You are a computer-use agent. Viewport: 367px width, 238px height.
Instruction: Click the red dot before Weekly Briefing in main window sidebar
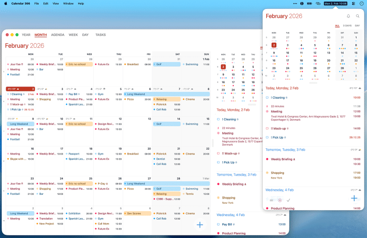(218, 184)
